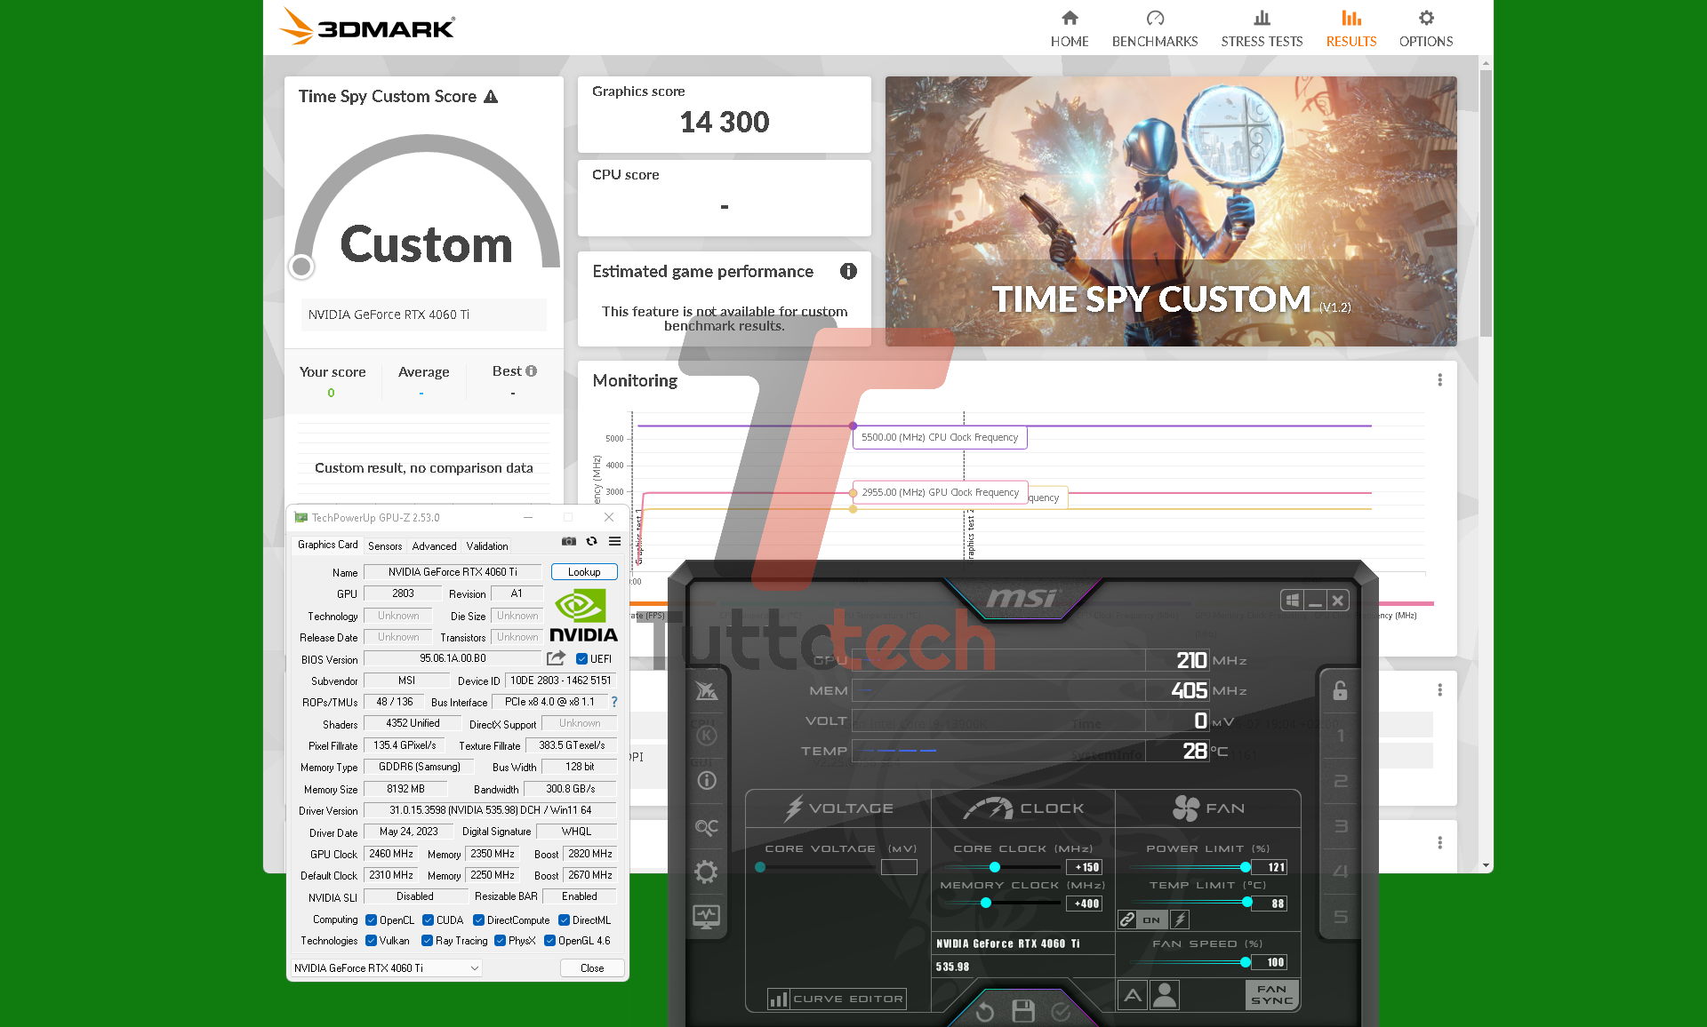Open MSI Afterburner settings gear
This screenshot has width=1707, height=1027.
(706, 872)
